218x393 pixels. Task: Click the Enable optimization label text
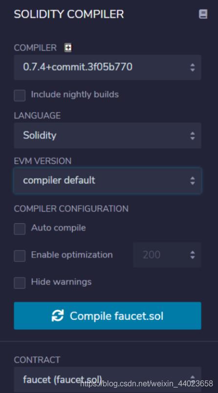click(72, 255)
